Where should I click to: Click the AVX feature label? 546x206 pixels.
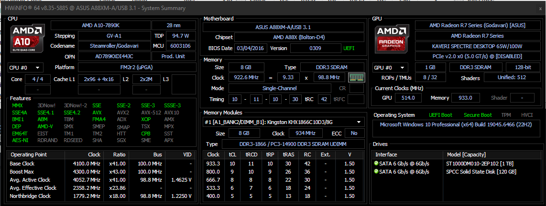(97, 113)
